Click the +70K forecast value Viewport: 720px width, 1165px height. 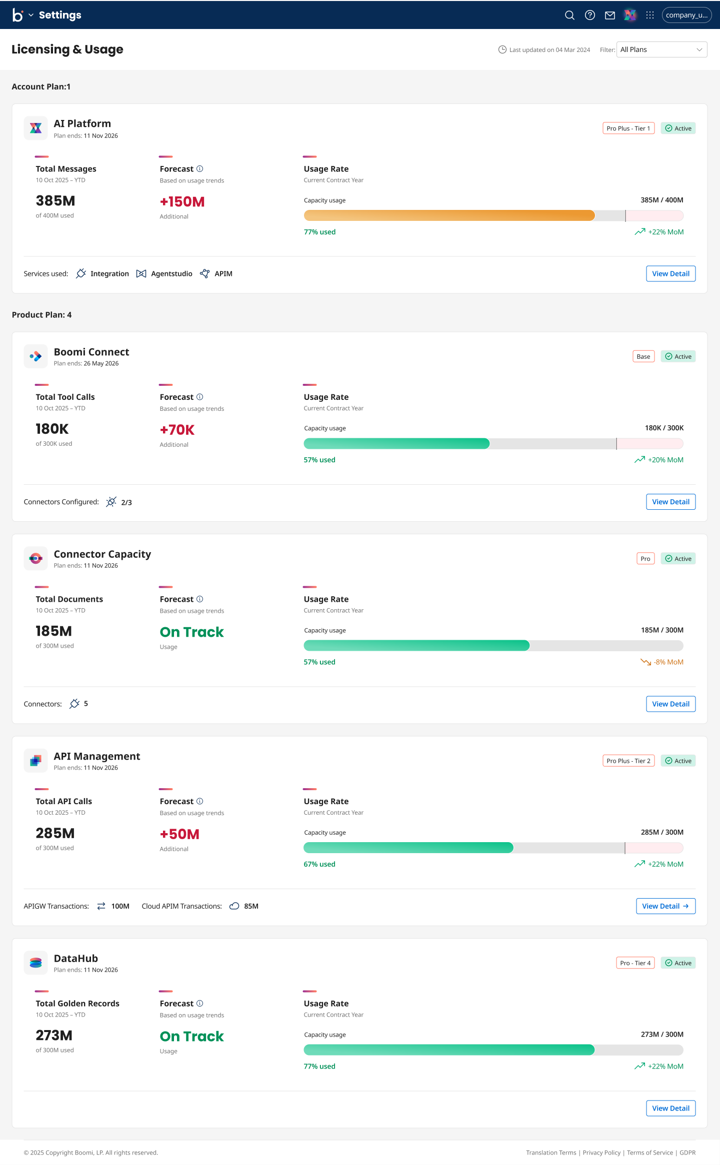pyautogui.click(x=177, y=430)
